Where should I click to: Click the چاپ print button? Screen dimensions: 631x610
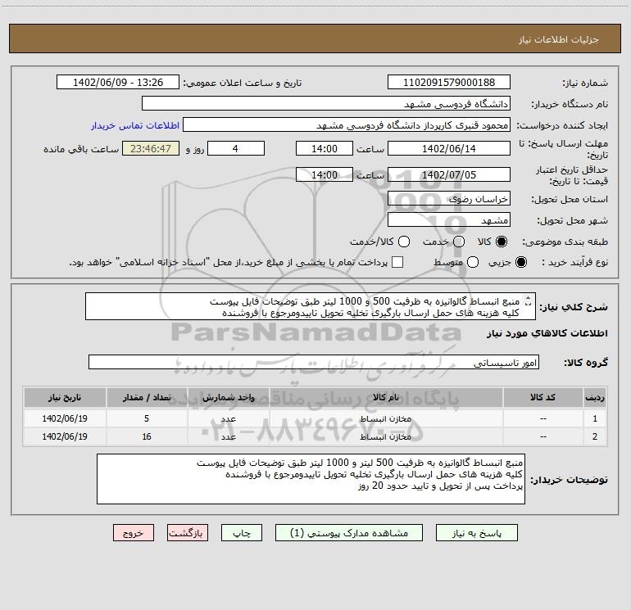(x=242, y=533)
